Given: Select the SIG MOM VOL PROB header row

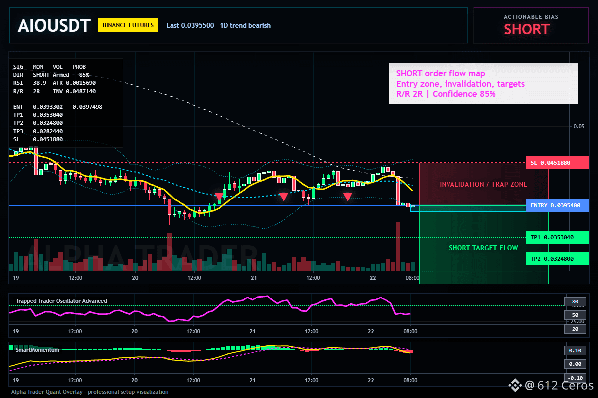Looking at the screenshot, I should pyautogui.click(x=49, y=66).
